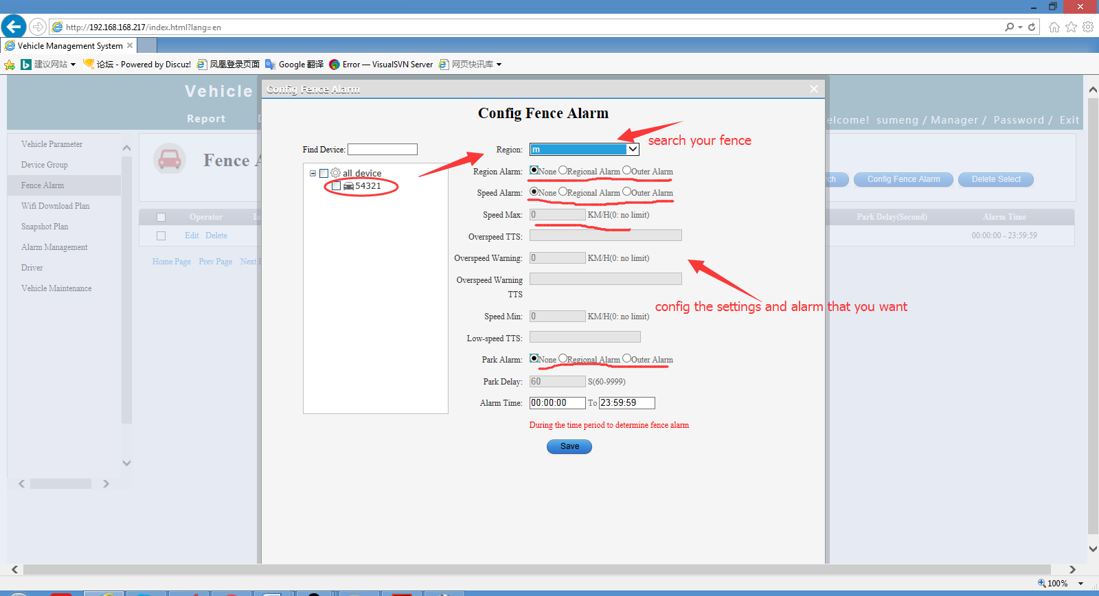Open the favorites star icon
1099x596 pixels.
(x=1071, y=27)
